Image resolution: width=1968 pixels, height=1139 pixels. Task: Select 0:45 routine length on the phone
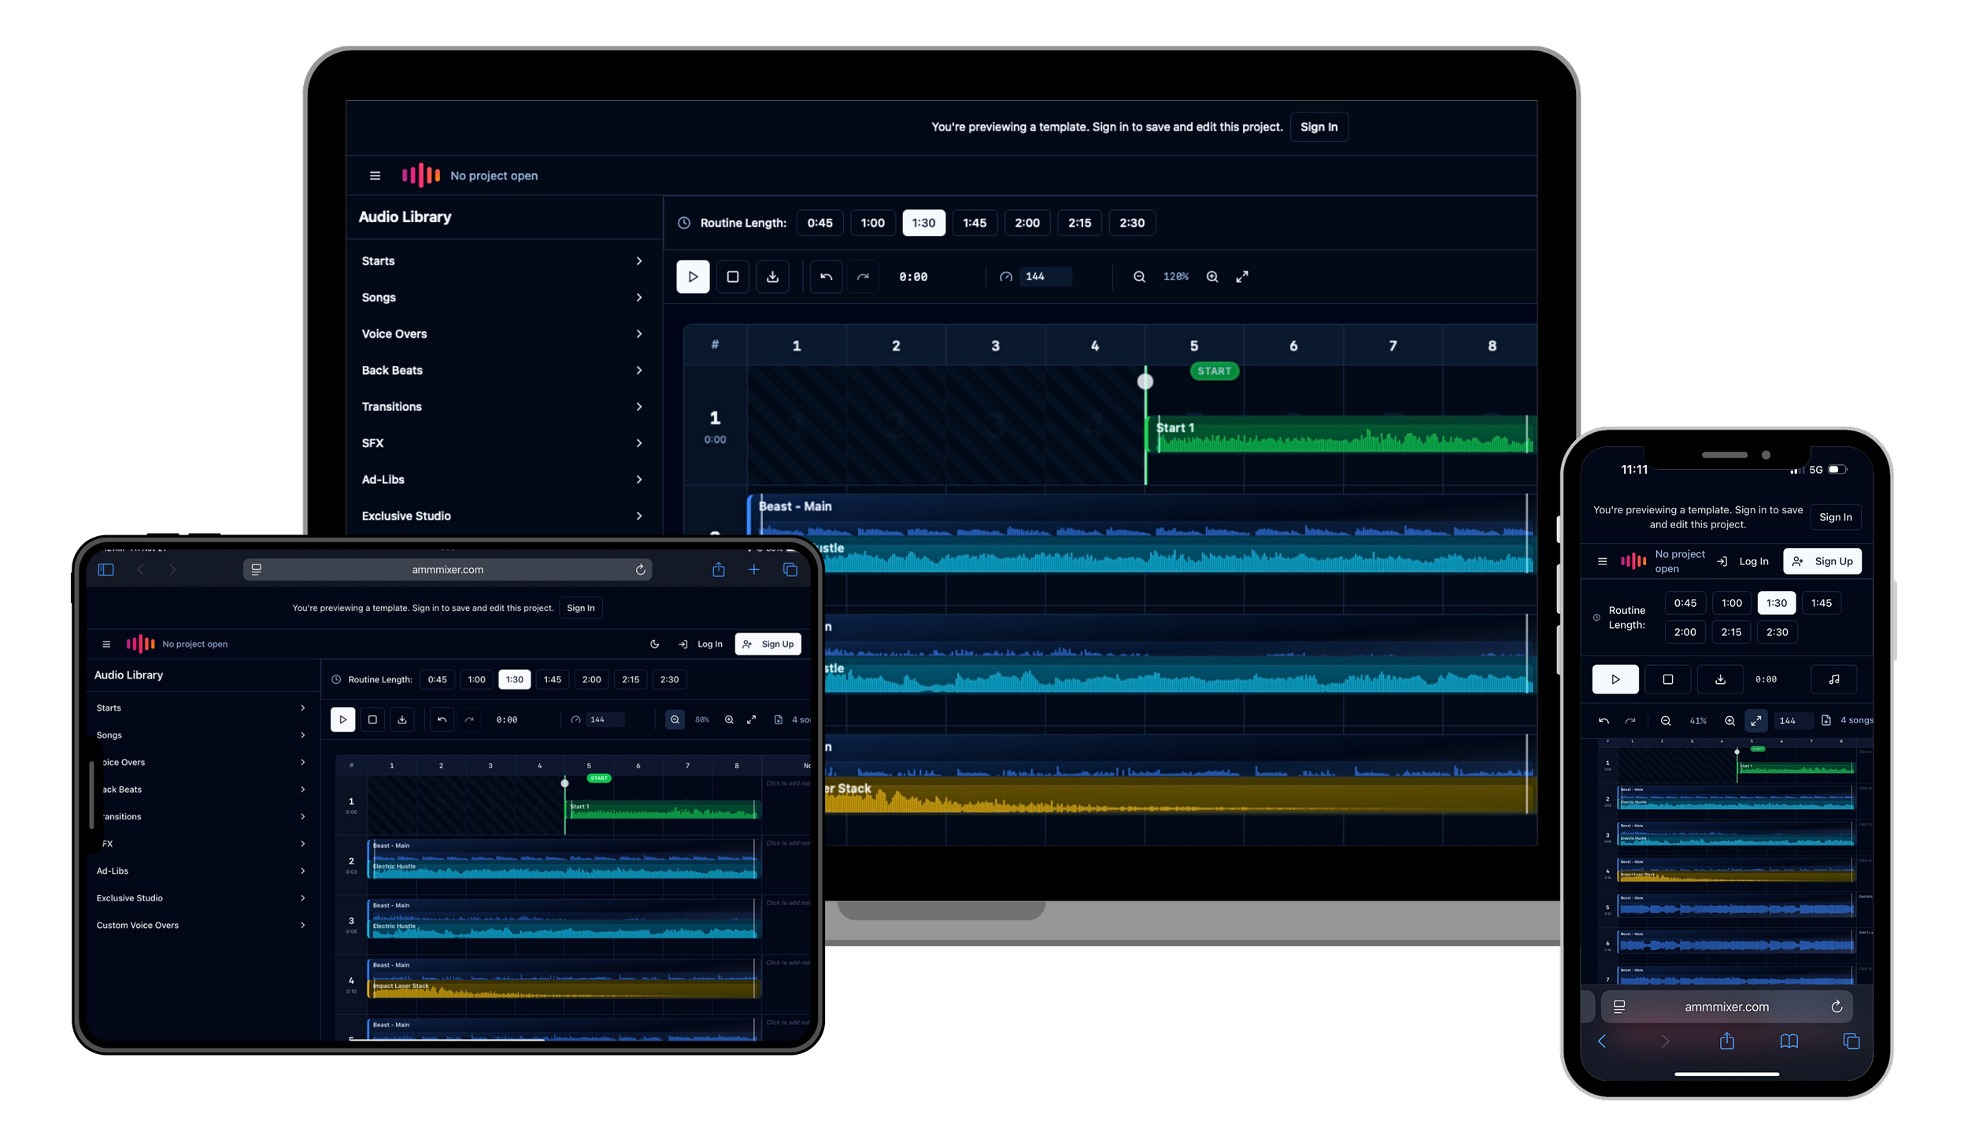click(1685, 603)
